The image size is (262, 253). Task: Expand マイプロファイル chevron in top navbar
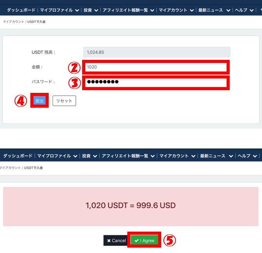click(x=77, y=10)
